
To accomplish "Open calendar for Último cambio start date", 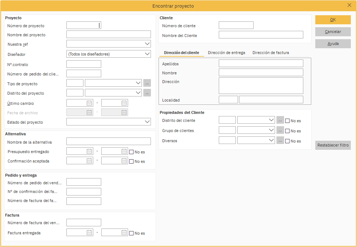I will (x=89, y=103).
